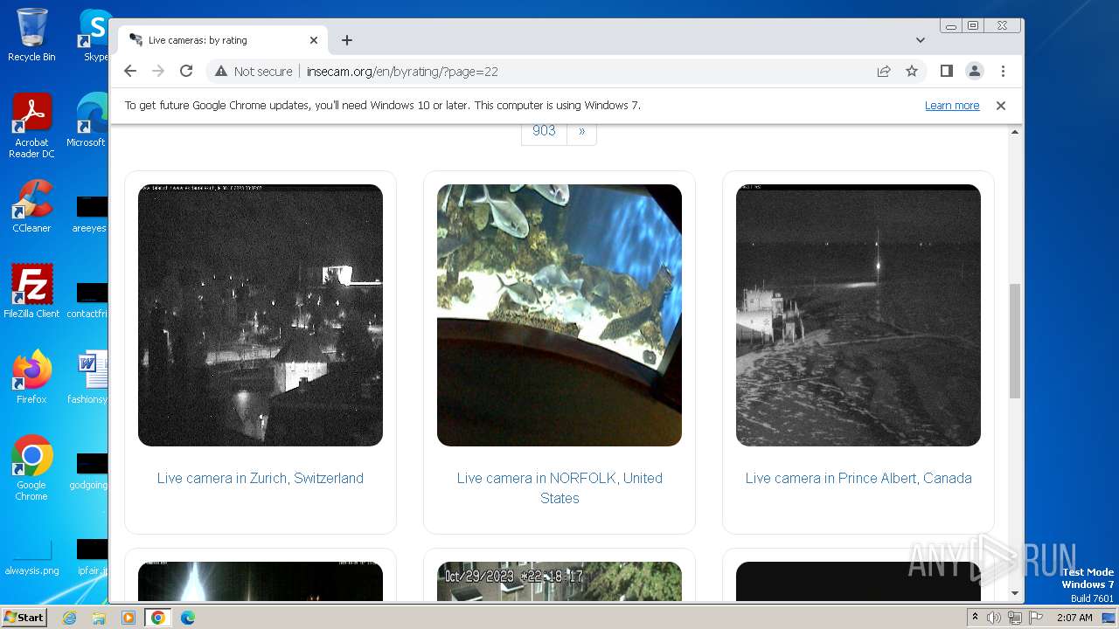Open Live camera in NORFOLK, United States link
Image resolution: width=1119 pixels, height=629 pixels.
pos(559,488)
